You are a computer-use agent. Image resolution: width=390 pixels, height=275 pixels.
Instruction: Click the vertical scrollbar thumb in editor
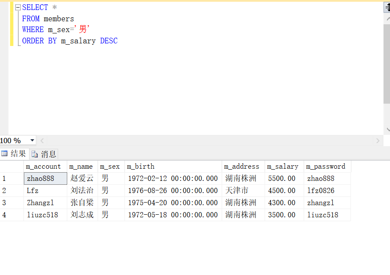(x=387, y=64)
